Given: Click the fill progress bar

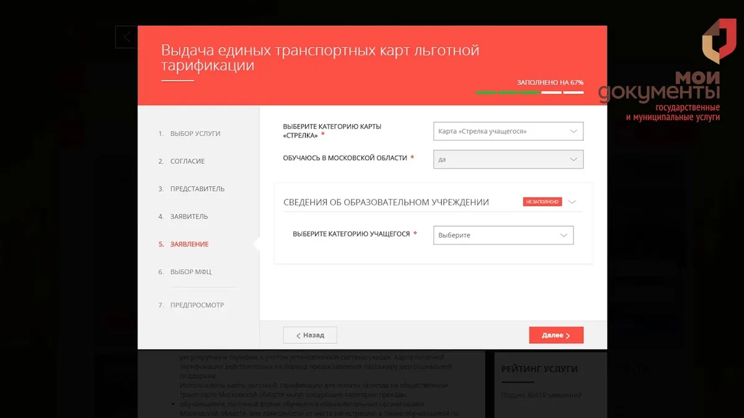Looking at the screenshot, I should [x=529, y=92].
